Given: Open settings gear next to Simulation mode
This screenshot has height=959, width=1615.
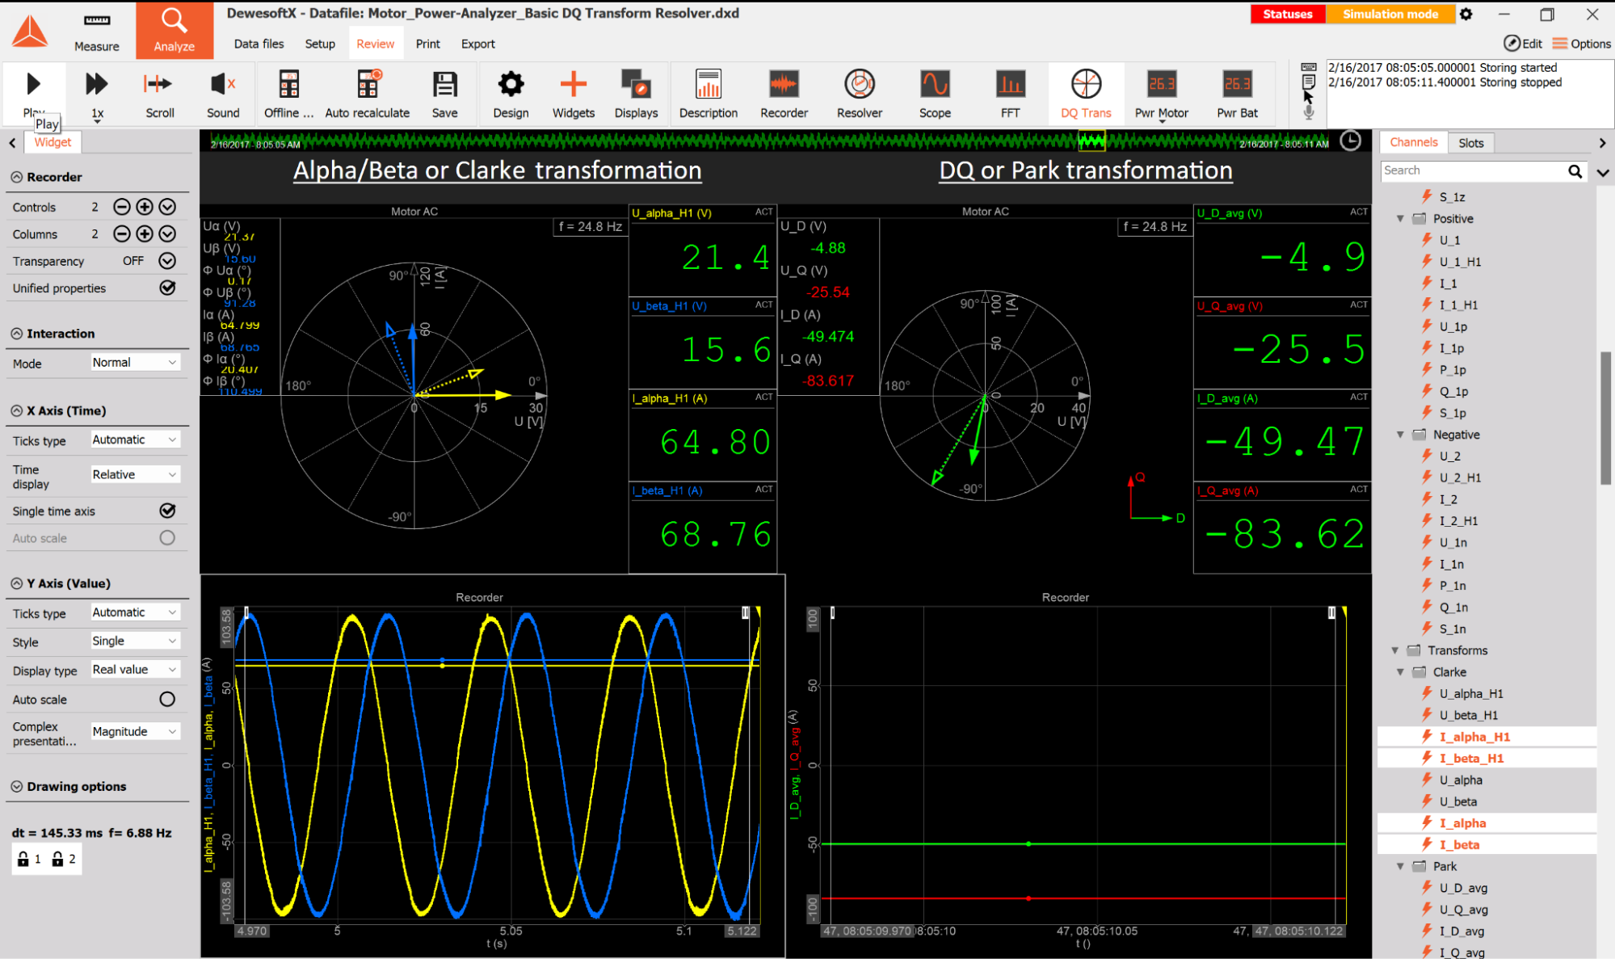Looking at the screenshot, I should (1466, 14).
